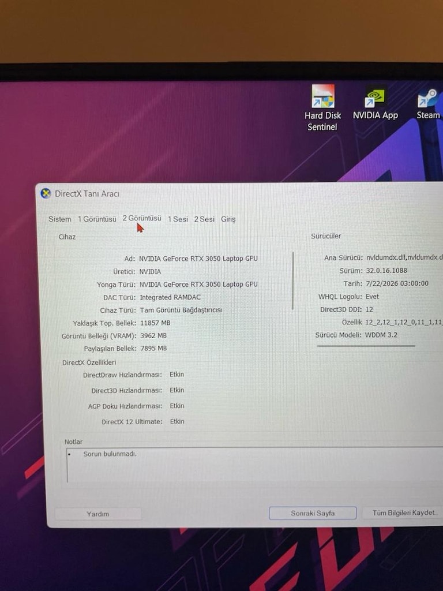This screenshot has height=591, width=443.
Task: Launch the NVIDIA App desktop icon
Action: point(375,103)
